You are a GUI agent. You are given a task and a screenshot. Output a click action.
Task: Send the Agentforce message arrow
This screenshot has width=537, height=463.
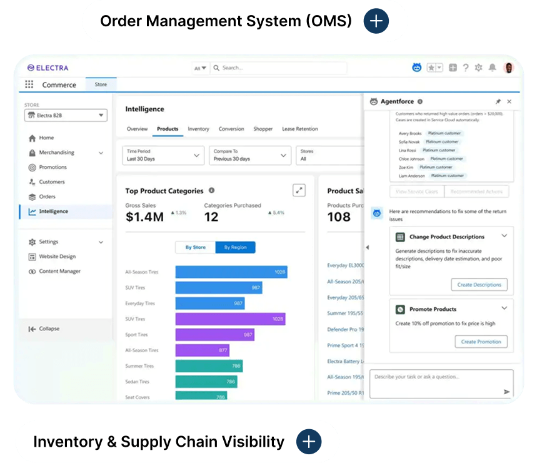[x=506, y=392]
